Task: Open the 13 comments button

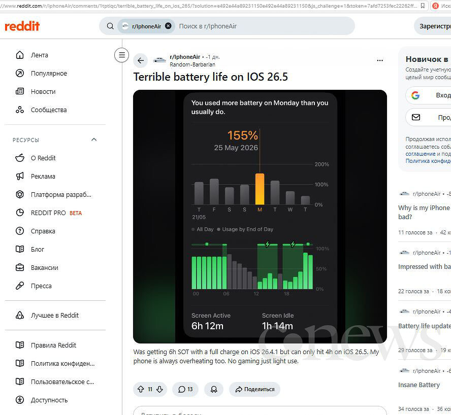Action: tap(185, 389)
